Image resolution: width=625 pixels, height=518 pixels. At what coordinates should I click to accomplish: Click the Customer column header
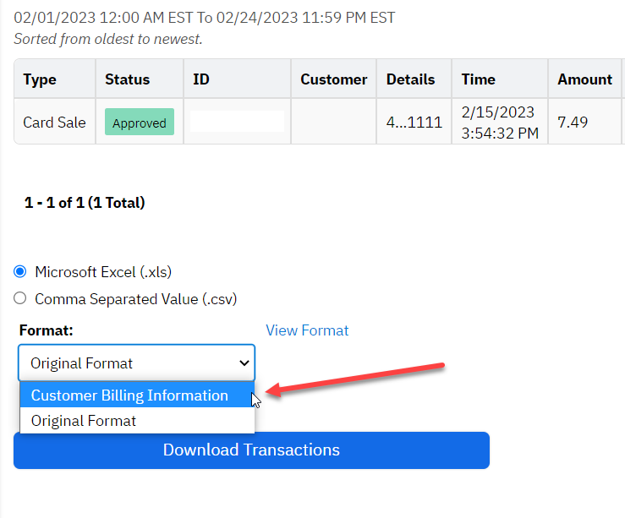(x=333, y=79)
